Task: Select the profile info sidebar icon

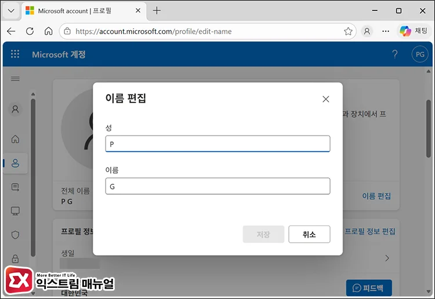Action: (15, 163)
